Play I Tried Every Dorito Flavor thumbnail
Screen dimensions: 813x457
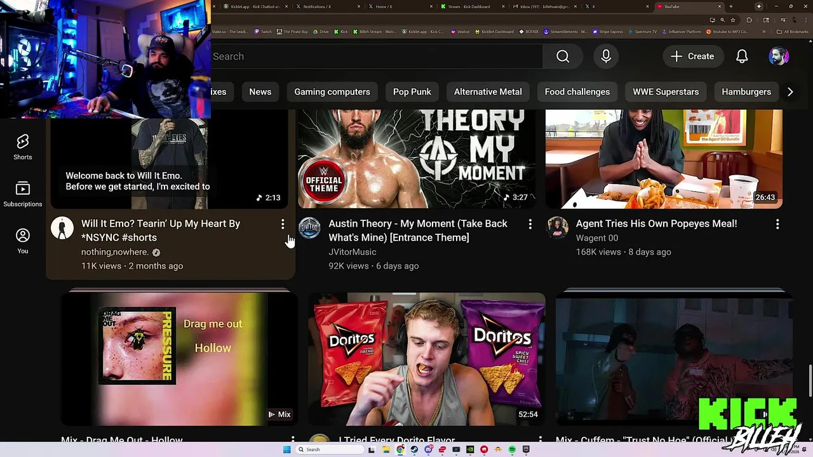(426, 359)
